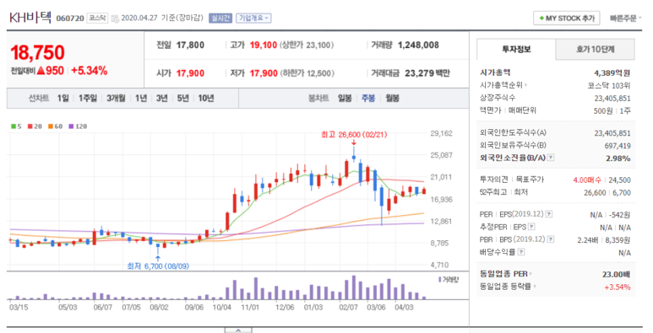Click the help icon beside 추정PER EPS
Viewport: 653px width, 333px height.
click(x=531, y=227)
